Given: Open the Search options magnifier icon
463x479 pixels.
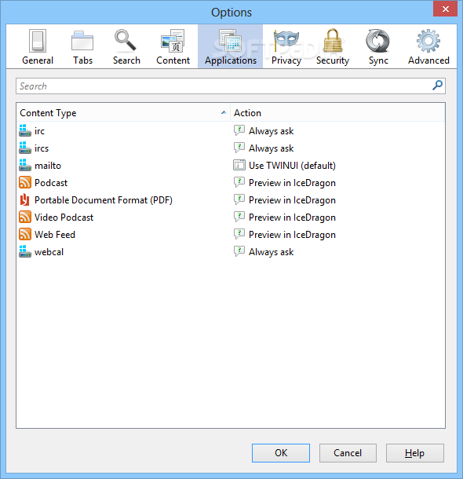Looking at the screenshot, I should [x=125, y=40].
